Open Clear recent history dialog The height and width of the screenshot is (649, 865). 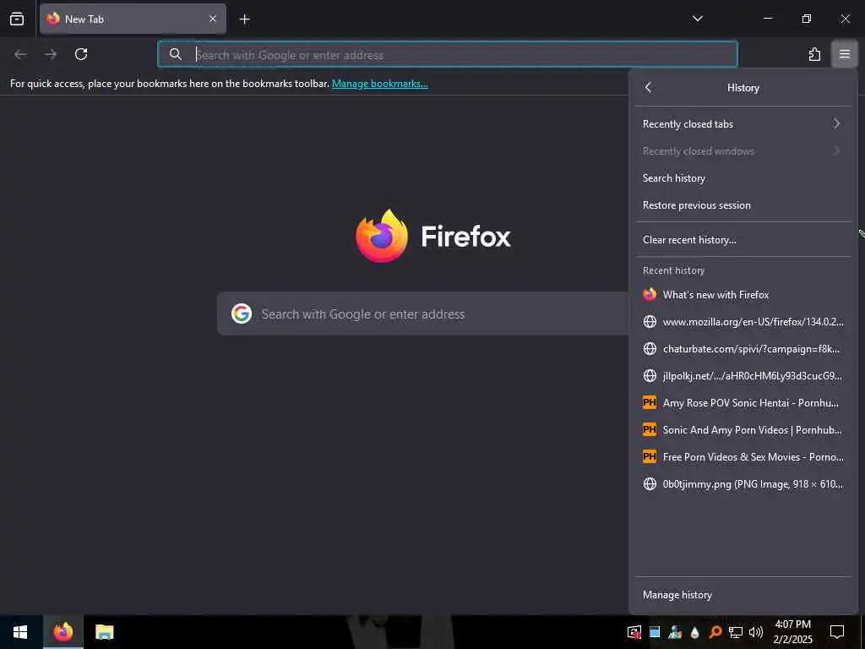click(x=743, y=239)
